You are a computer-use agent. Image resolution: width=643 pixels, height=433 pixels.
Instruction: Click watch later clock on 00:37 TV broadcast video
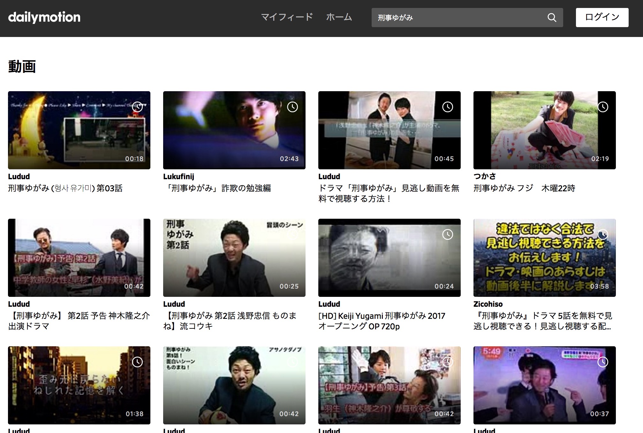coord(603,362)
